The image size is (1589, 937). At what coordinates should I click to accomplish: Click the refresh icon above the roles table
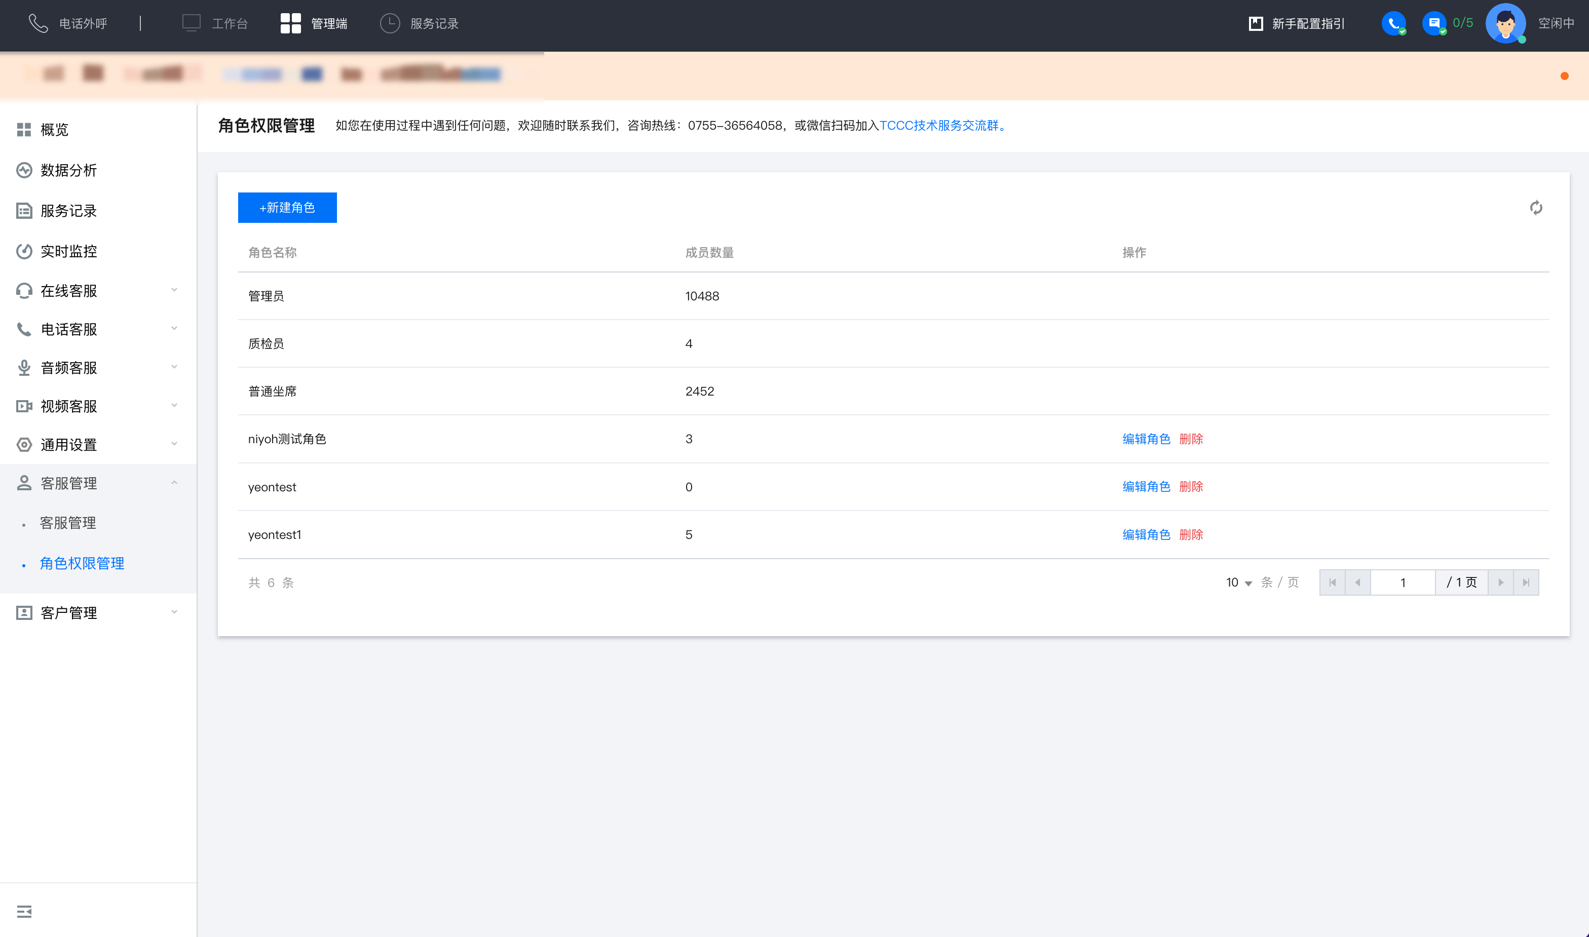point(1536,208)
